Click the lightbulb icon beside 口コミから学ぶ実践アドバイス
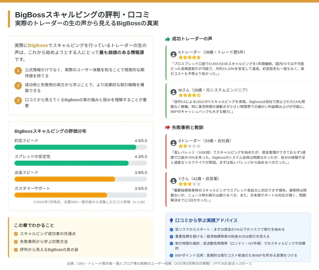The image size is (319, 270). (171, 220)
